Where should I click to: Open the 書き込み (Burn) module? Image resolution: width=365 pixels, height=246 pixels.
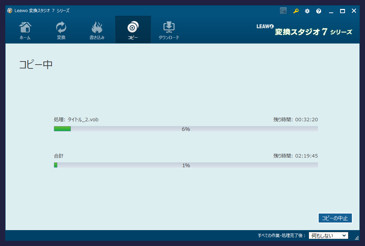(97, 30)
